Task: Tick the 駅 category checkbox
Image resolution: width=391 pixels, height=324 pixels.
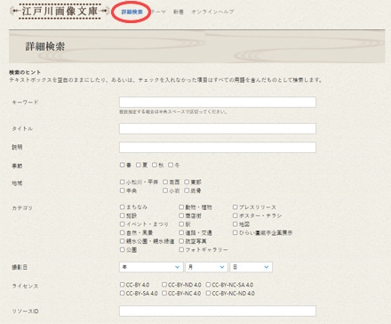Action: (x=181, y=224)
